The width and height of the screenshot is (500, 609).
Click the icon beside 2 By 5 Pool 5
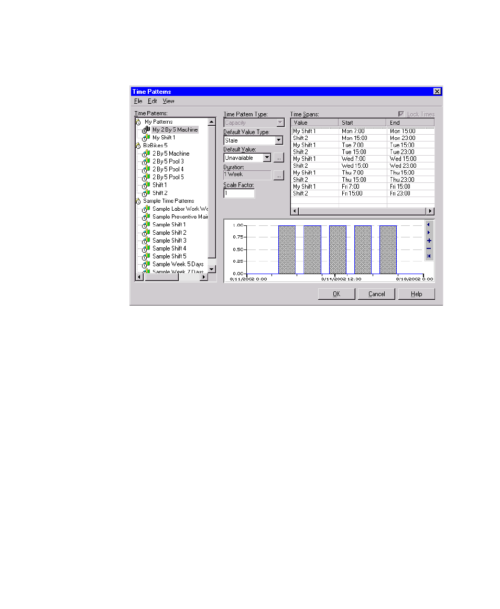click(x=146, y=178)
